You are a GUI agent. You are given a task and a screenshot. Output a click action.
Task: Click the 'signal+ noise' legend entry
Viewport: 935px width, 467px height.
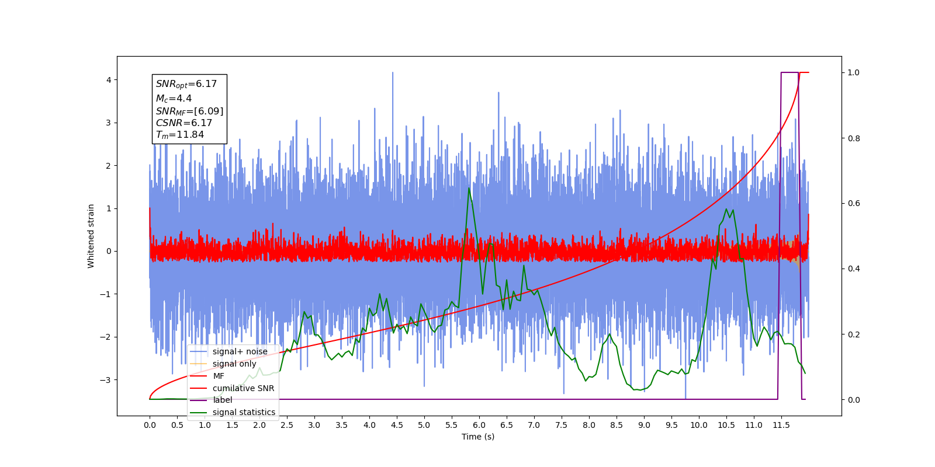pyautogui.click(x=240, y=351)
